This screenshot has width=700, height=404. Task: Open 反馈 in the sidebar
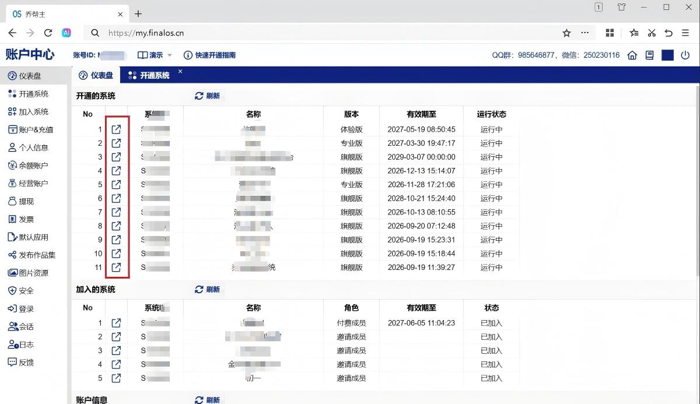tap(33, 362)
